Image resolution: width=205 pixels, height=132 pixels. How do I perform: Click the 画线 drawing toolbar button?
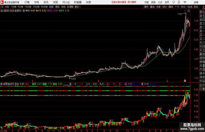point(171,7)
